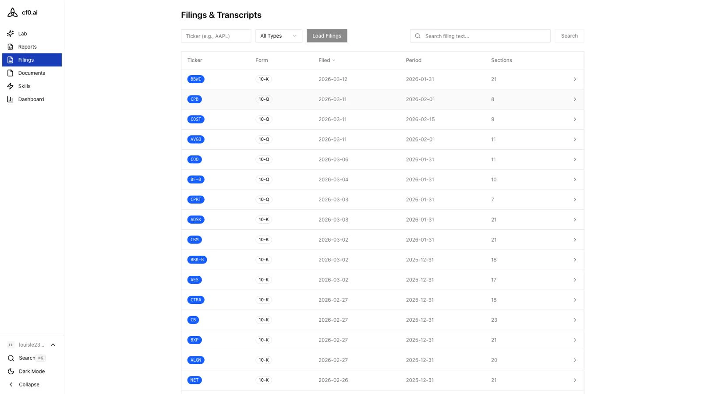
Task: Click the cf0.ai logo icon
Action: tap(13, 12)
